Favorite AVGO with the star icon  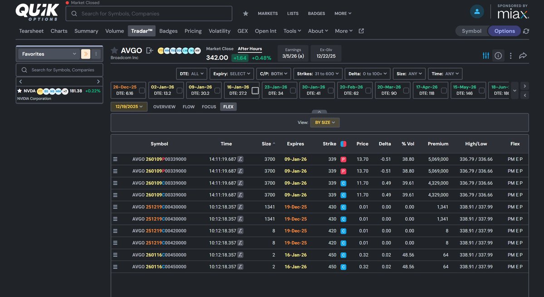(114, 50)
